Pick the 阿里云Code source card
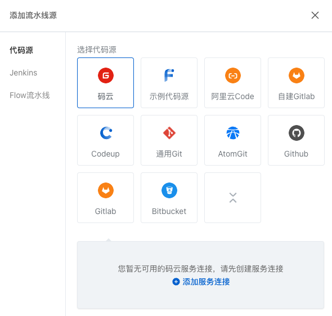332x316 pixels. pyautogui.click(x=232, y=83)
